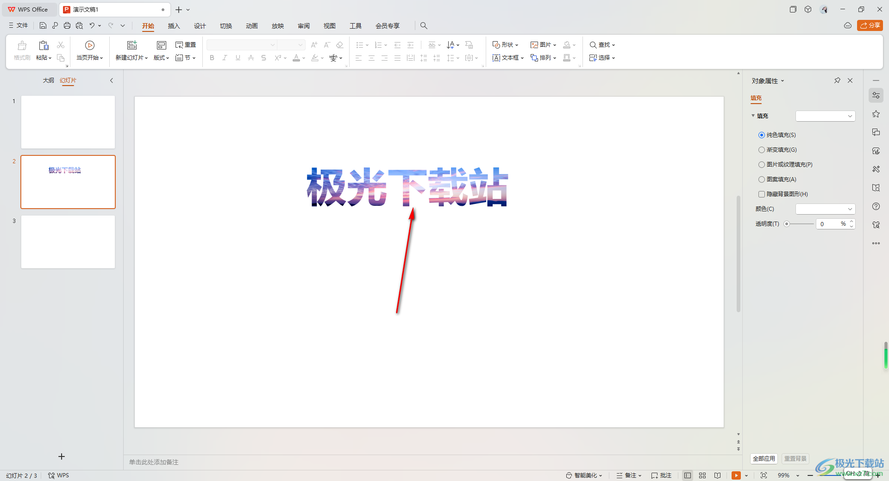Image resolution: width=889 pixels, height=481 pixels.
Task: Switch to reading view book icon
Action: tap(717, 475)
